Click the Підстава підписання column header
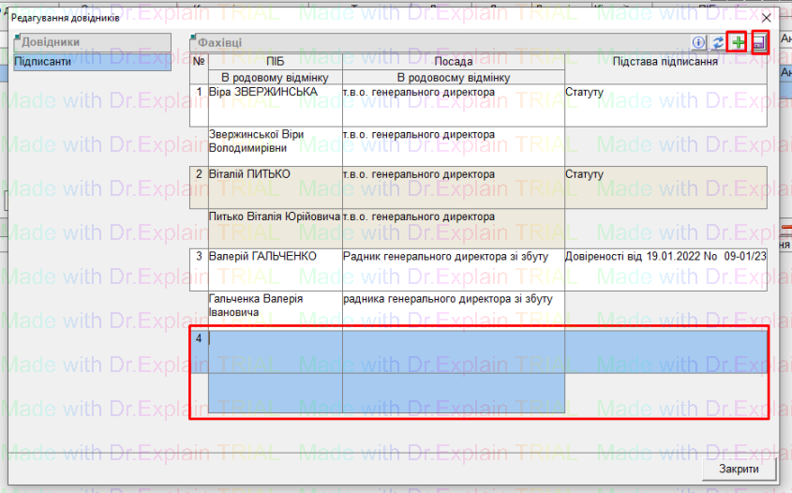792x493 pixels. (x=665, y=61)
